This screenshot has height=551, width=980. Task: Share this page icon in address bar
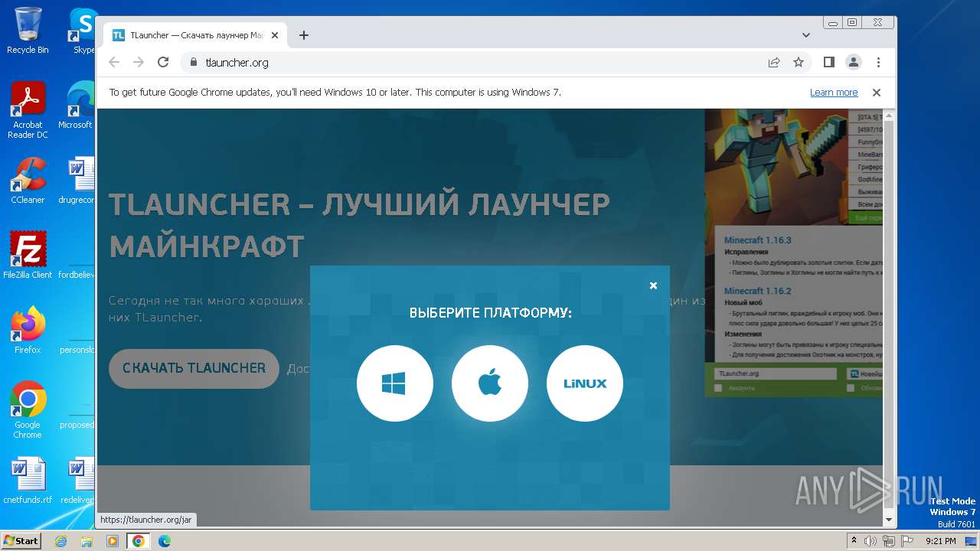pyautogui.click(x=774, y=63)
